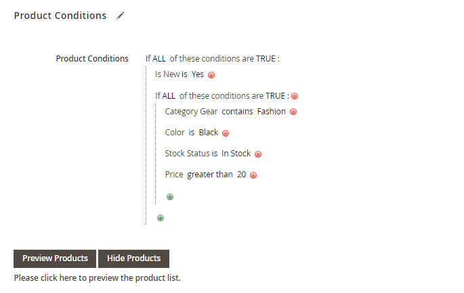
Task: Remove the 'Is New is Yes' condition
Action: [211, 75]
